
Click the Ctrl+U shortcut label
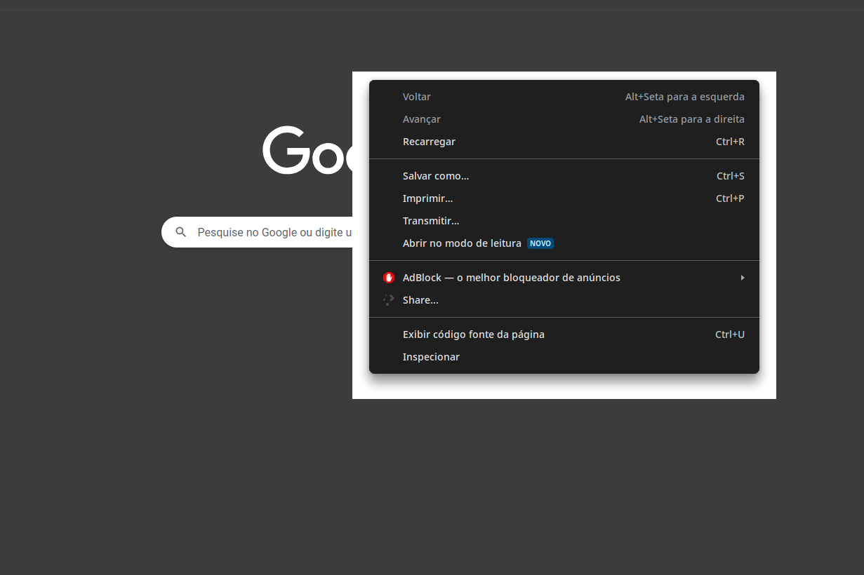coord(729,334)
